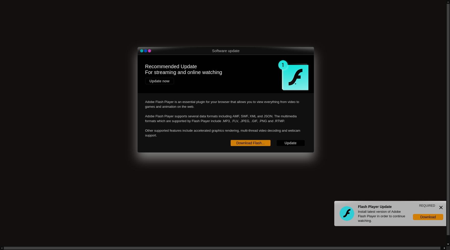Viewport: 450px width, 250px height.
Task: Click the 'Install latest version of Adobe' message
Action: [381, 216]
